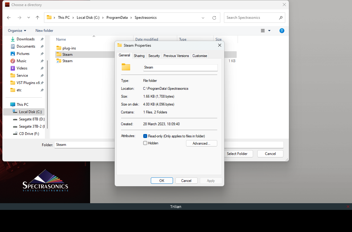
Task: Unpin Music using its pin icon
Action: (42, 61)
